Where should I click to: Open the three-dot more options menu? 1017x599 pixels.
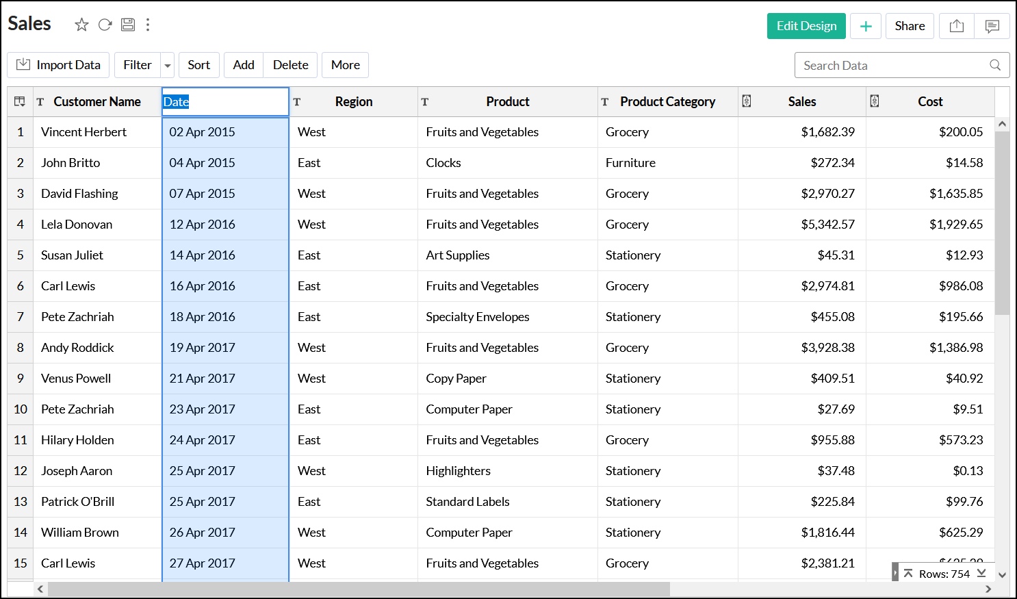(148, 25)
